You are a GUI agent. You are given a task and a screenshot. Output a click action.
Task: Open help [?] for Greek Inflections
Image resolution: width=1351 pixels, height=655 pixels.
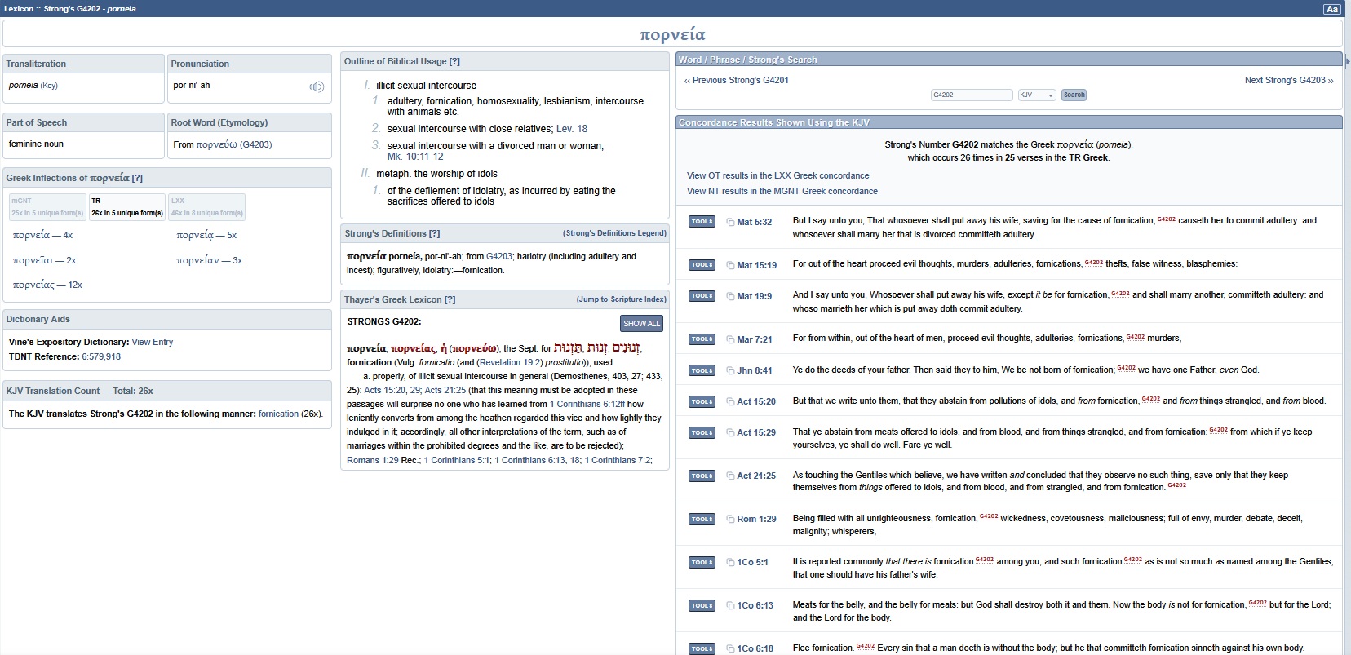coord(137,178)
